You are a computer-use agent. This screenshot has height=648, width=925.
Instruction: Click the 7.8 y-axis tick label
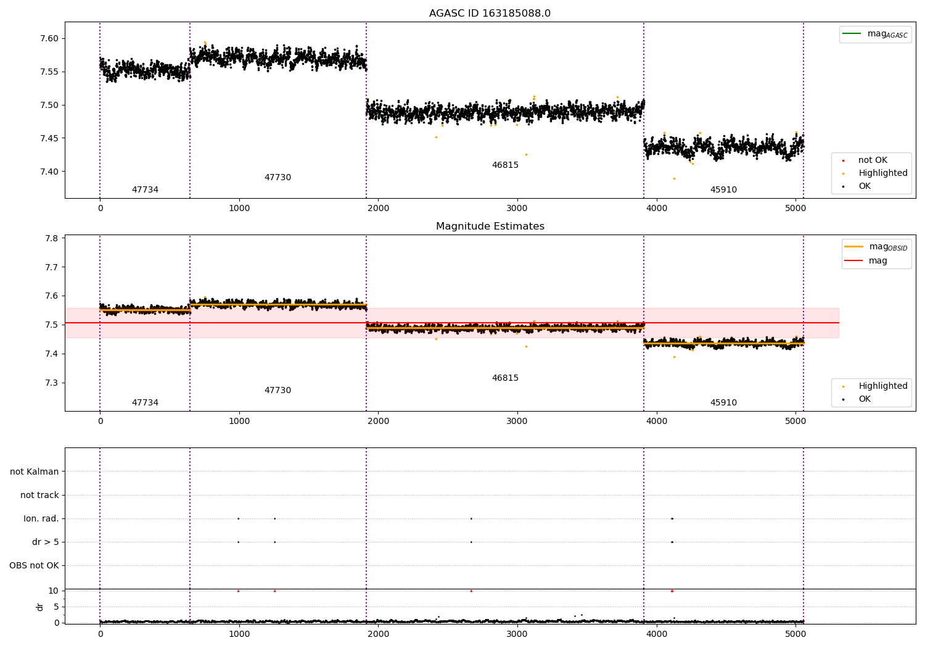(52, 239)
